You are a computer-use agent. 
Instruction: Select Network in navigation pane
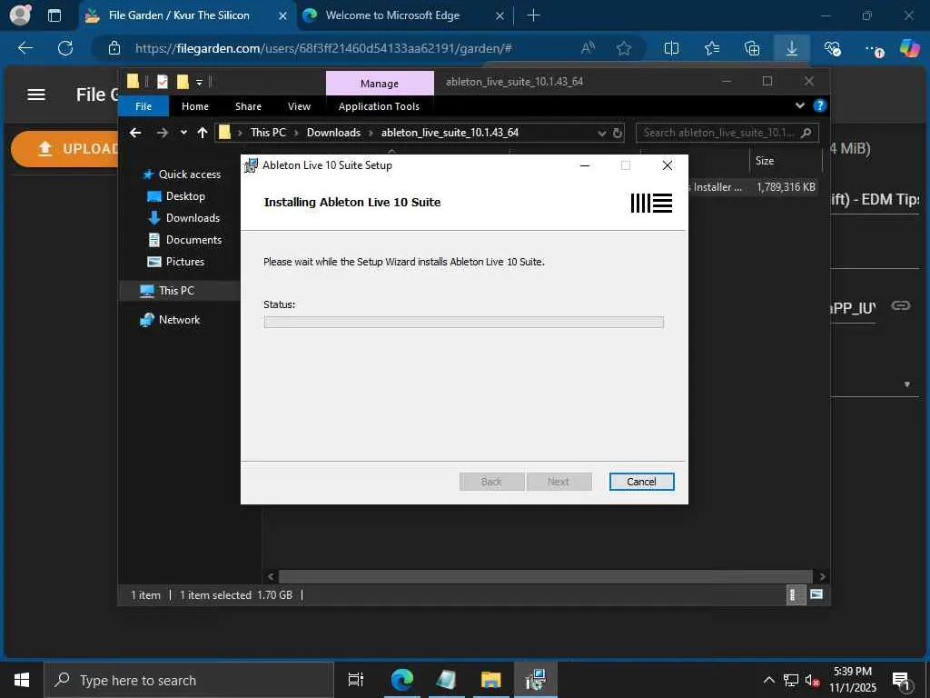click(x=170, y=319)
